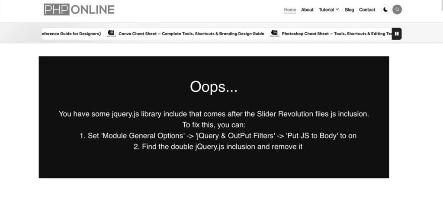Open the Photoshop Cheat Sheet thumbnail icon

(274, 34)
